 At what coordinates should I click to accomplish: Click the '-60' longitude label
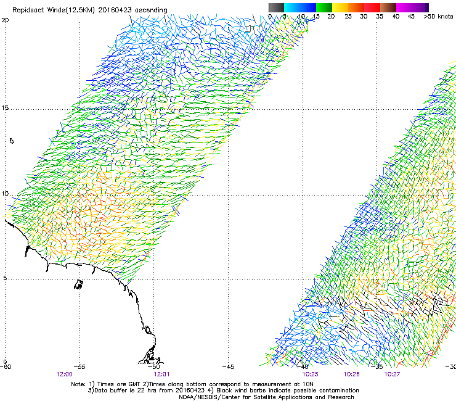[6, 366]
